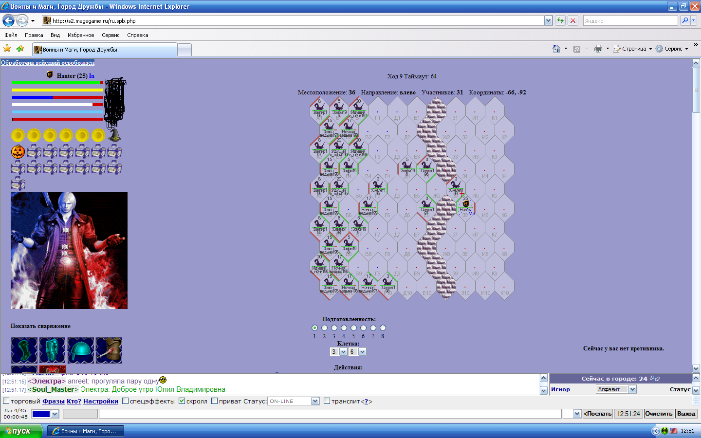
Task: Click the teal helmet equipment icon
Action: [81, 350]
